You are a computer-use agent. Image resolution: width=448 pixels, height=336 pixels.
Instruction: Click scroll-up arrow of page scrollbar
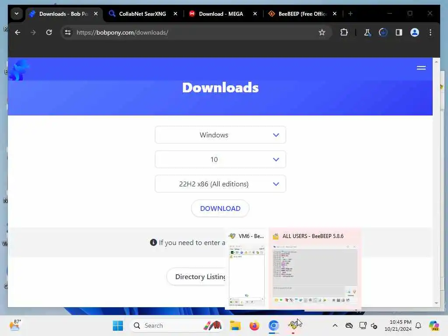(436, 62)
